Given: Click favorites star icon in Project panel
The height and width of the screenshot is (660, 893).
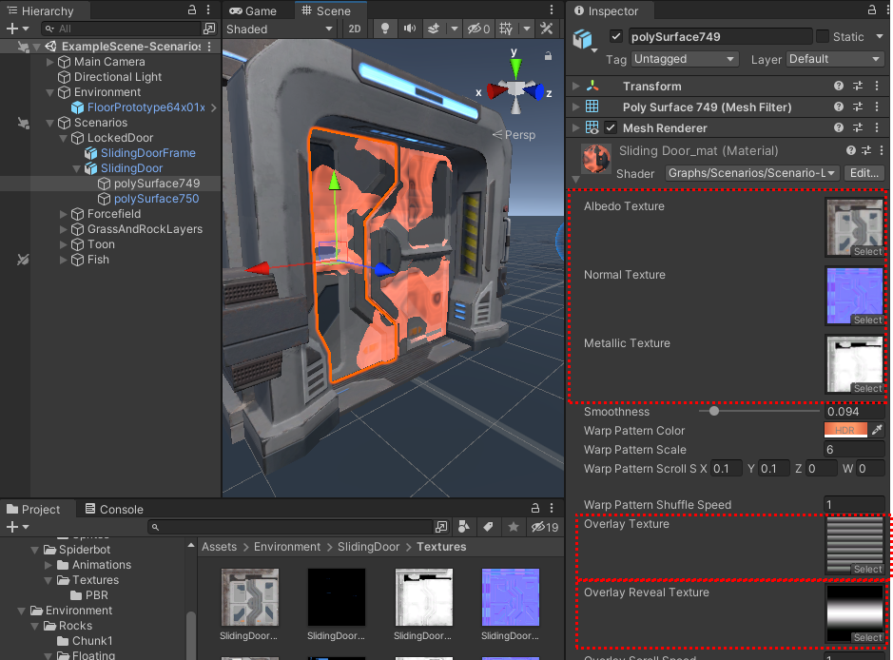Looking at the screenshot, I should [x=514, y=527].
